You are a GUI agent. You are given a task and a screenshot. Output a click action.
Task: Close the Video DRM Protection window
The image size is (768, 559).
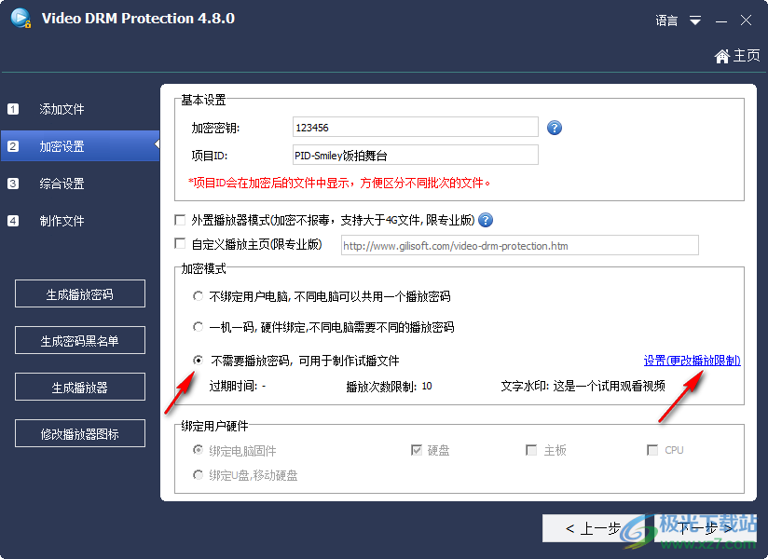pos(746,20)
